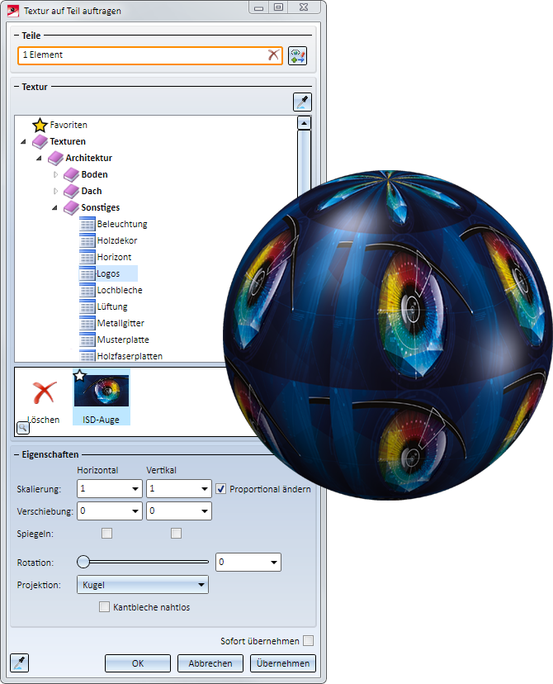Screen dimensions: 553x684
Task: Click the tree scrollbar up arrow
Action: click(304, 123)
